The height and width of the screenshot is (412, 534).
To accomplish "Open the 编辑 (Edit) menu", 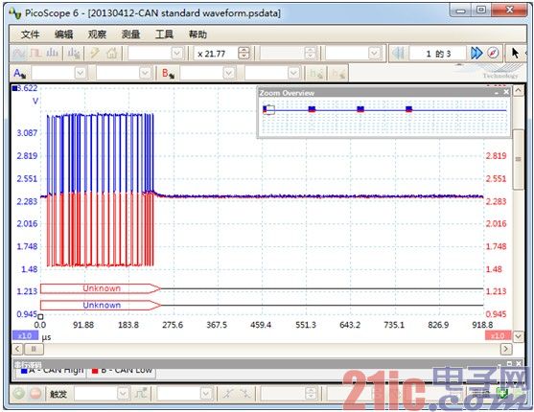I will pyautogui.click(x=63, y=34).
